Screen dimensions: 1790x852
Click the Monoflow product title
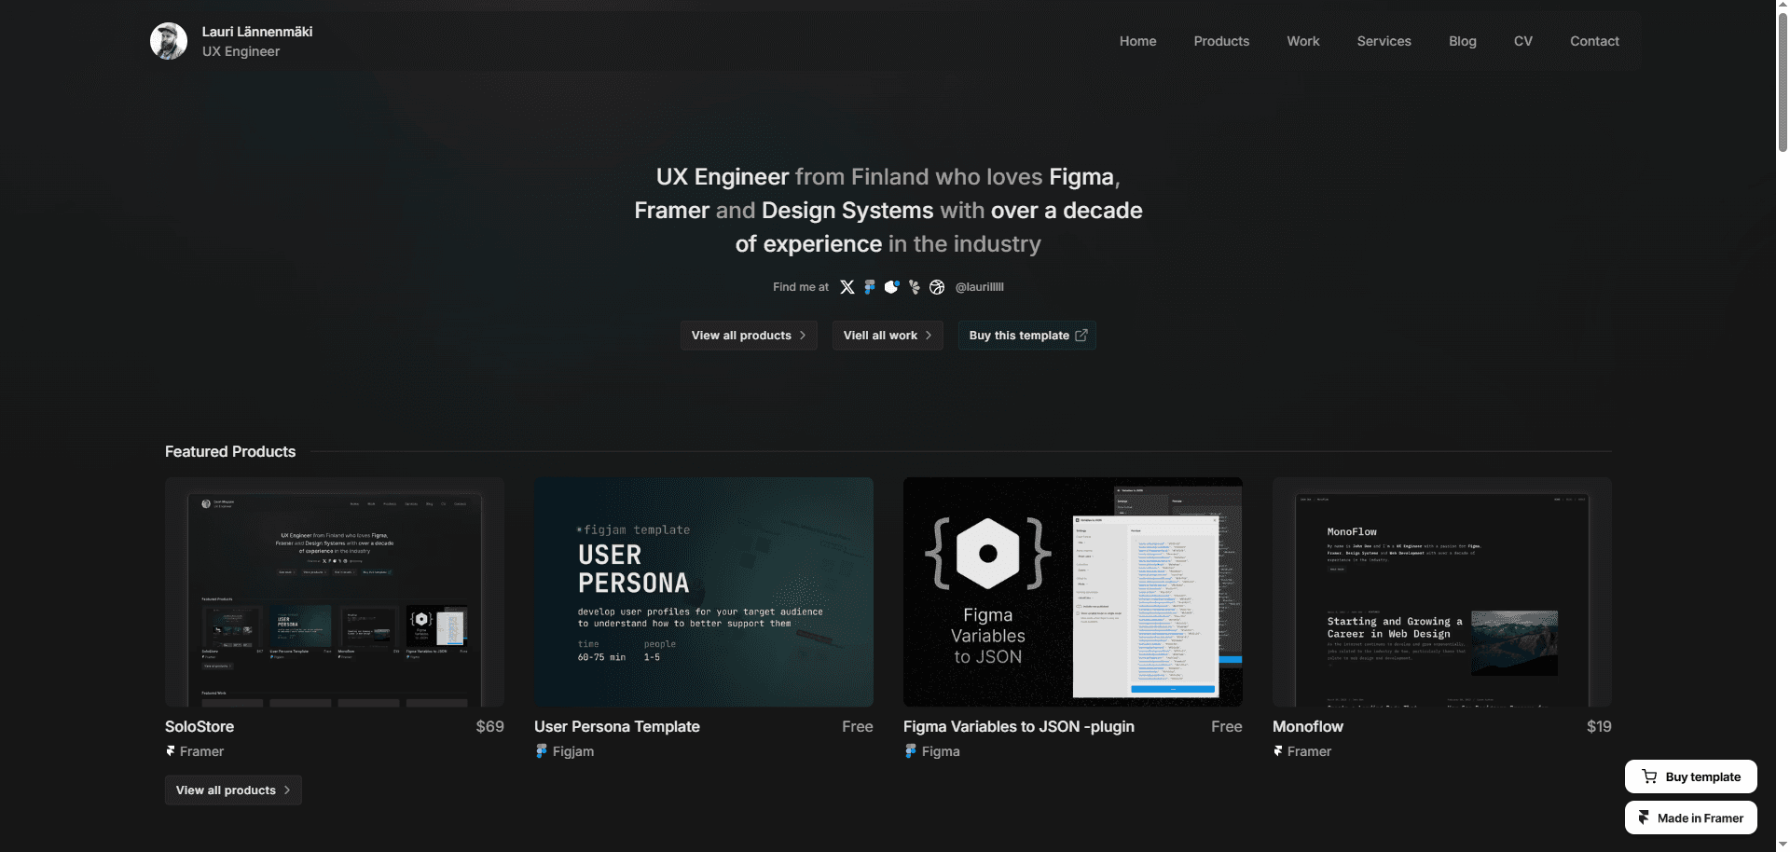tap(1308, 726)
